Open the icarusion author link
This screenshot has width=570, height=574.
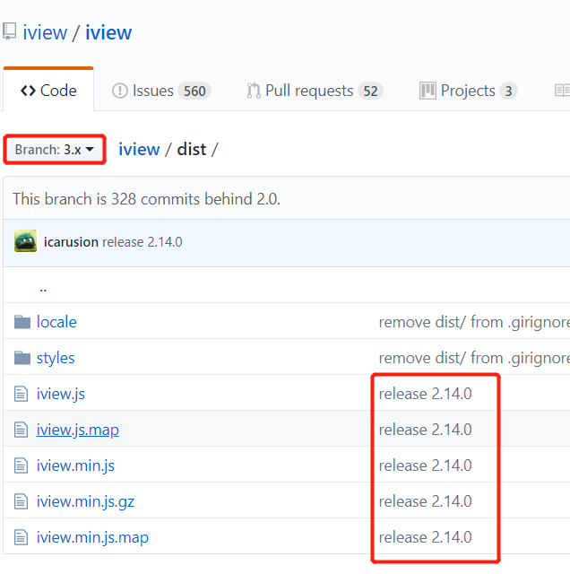coord(71,242)
